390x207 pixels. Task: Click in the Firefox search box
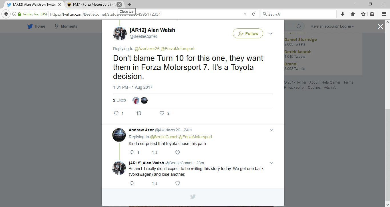pos(299,14)
